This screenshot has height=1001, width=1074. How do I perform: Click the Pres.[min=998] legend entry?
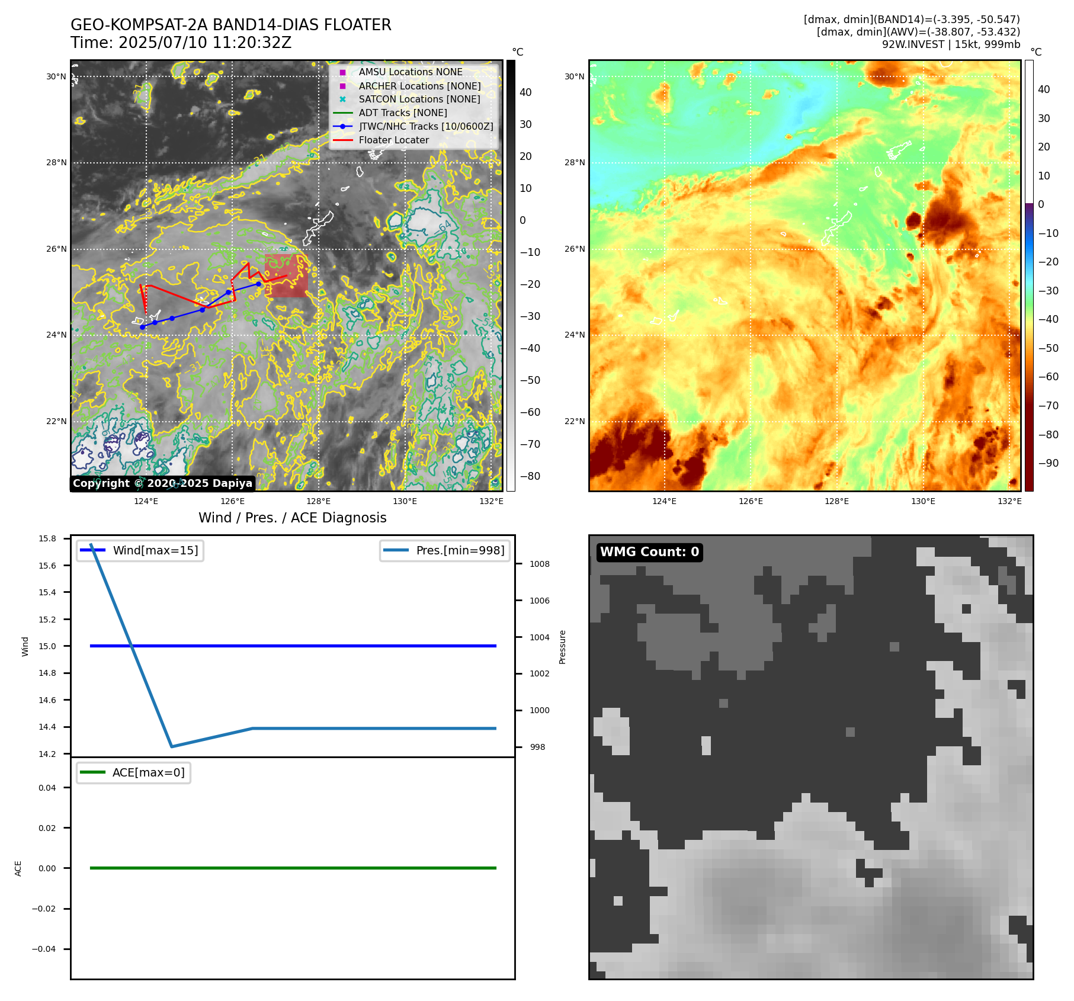coord(445,550)
